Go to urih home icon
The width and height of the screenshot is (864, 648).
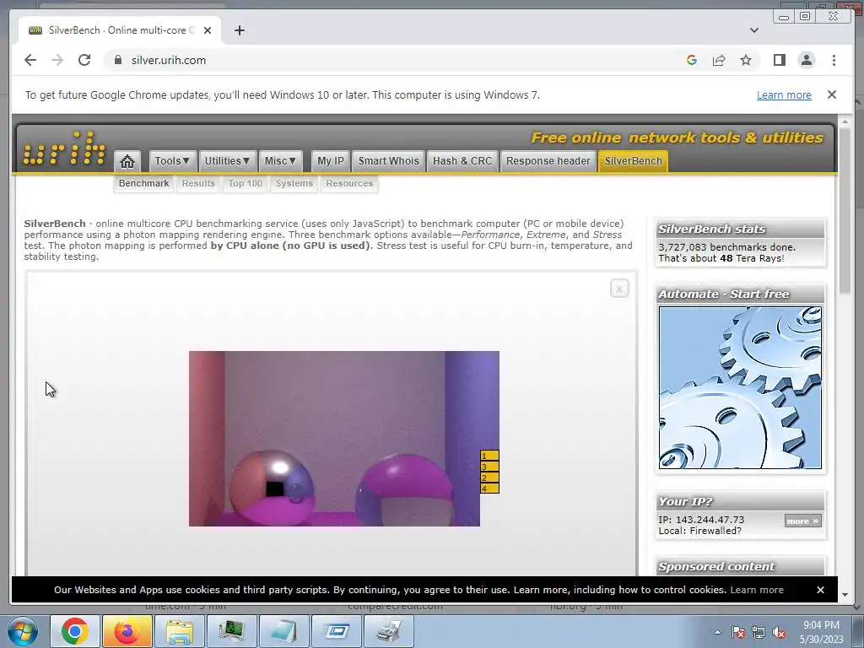127,161
